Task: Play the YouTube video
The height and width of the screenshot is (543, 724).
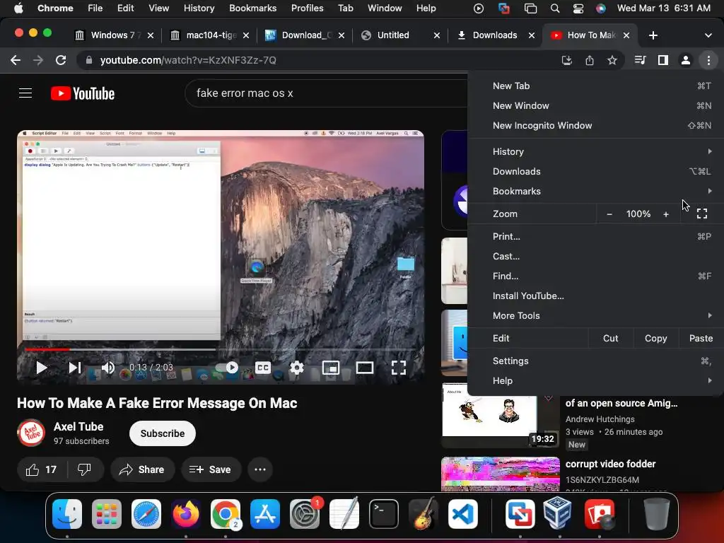Action: click(x=42, y=368)
